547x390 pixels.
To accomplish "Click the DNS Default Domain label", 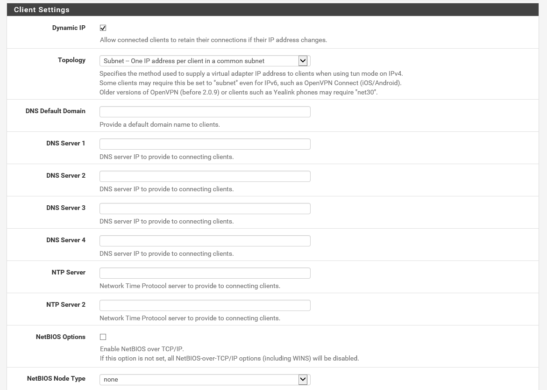I will pyautogui.click(x=56, y=111).
